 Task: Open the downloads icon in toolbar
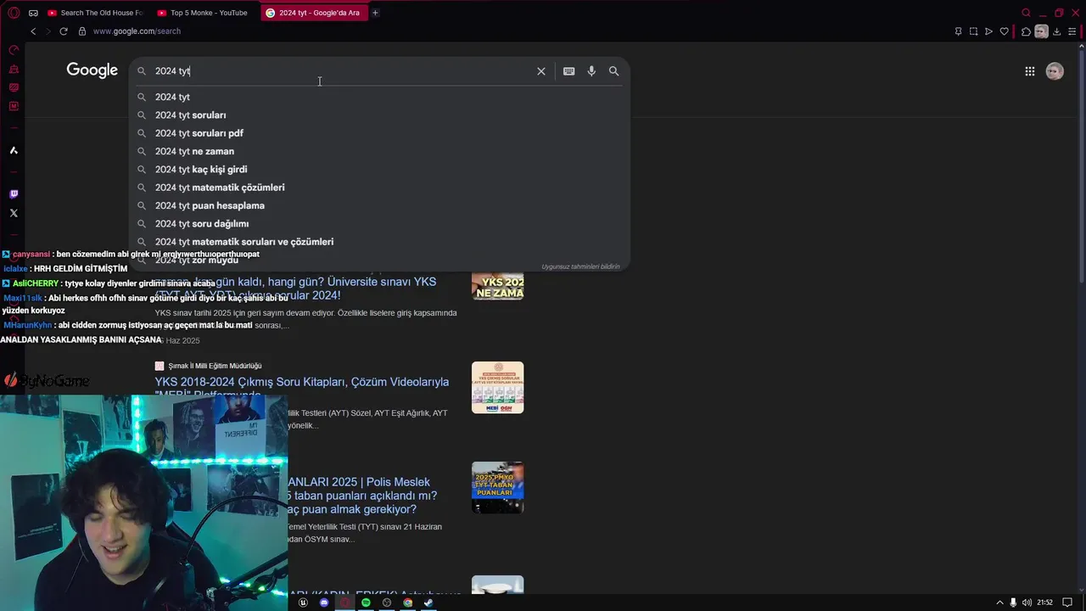tap(1057, 31)
